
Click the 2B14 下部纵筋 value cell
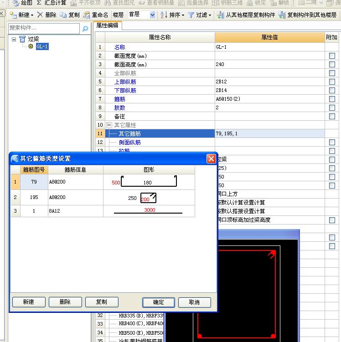[269, 90]
